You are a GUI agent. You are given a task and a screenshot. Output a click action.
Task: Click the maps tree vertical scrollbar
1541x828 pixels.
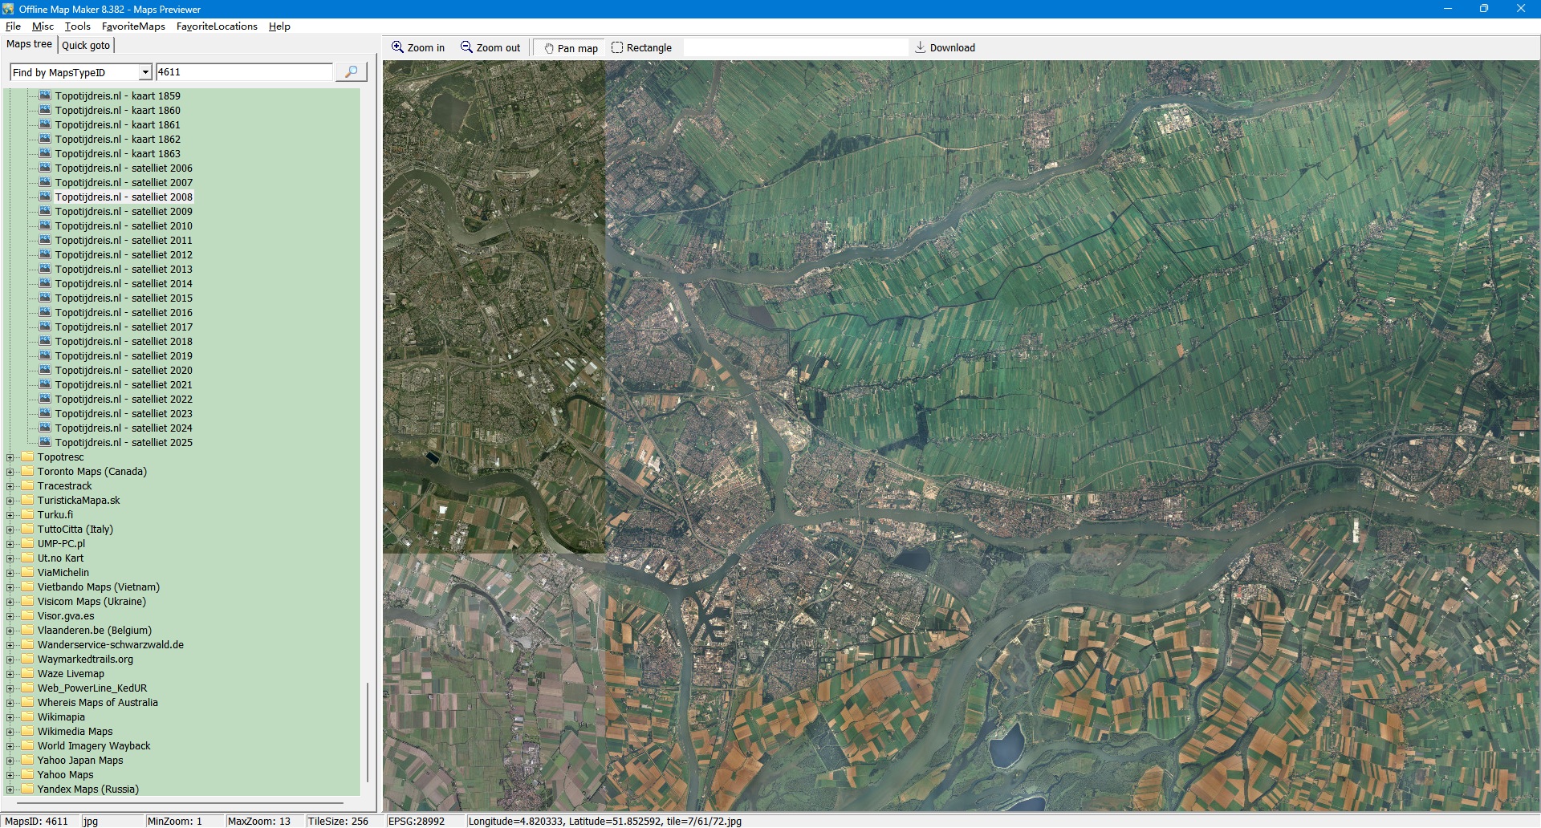tap(368, 730)
